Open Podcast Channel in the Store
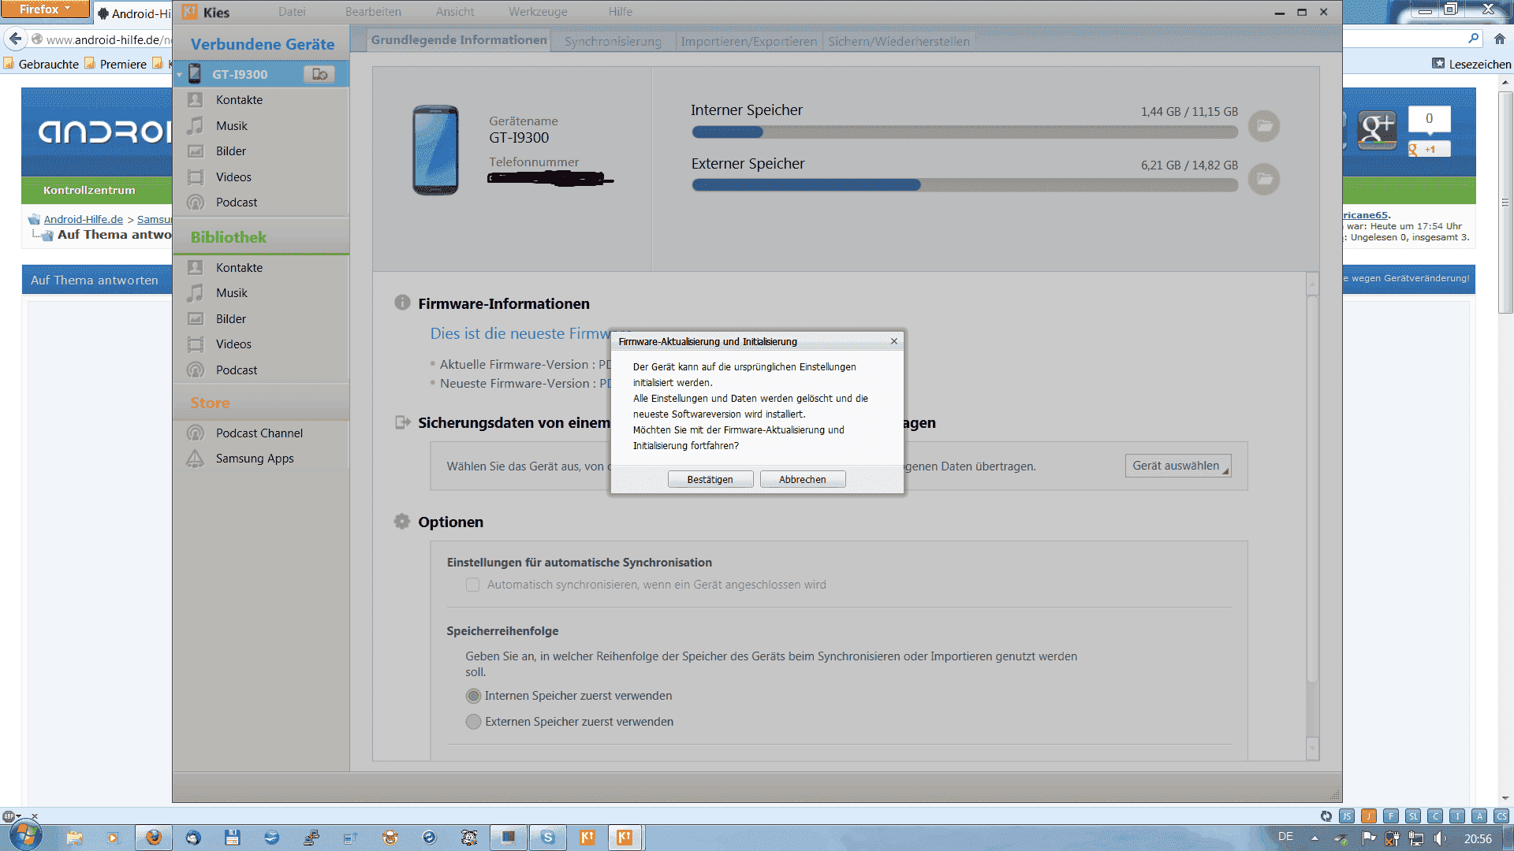This screenshot has width=1514, height=851. [261, 433]
